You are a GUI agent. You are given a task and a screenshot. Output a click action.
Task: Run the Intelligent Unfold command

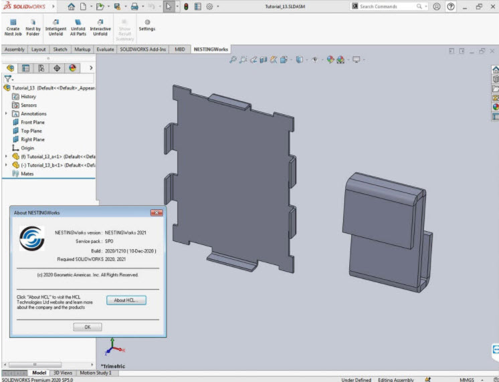coord(56,22)
